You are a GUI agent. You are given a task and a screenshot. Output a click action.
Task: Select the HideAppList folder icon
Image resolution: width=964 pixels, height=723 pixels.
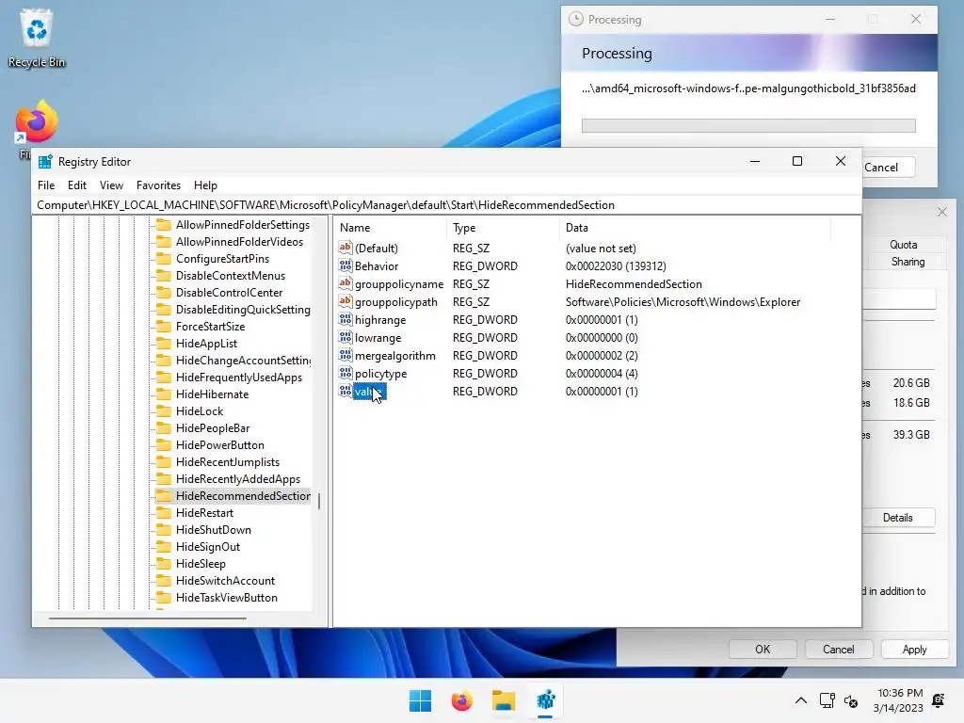tap(164, 343)
